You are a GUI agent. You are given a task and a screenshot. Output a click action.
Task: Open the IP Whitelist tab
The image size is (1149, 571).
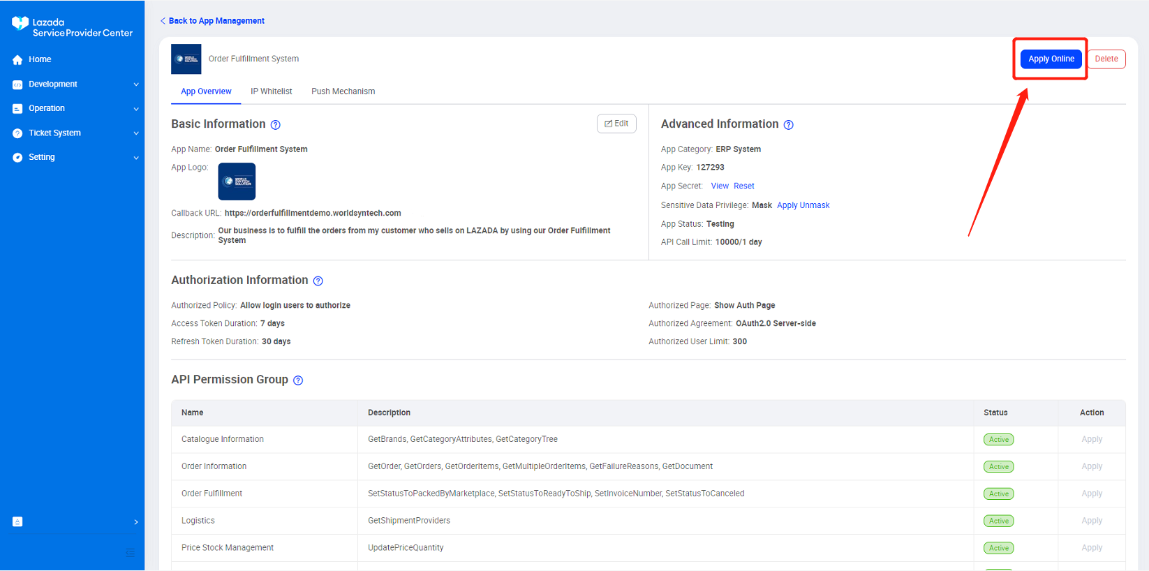[x=272, y=91]
